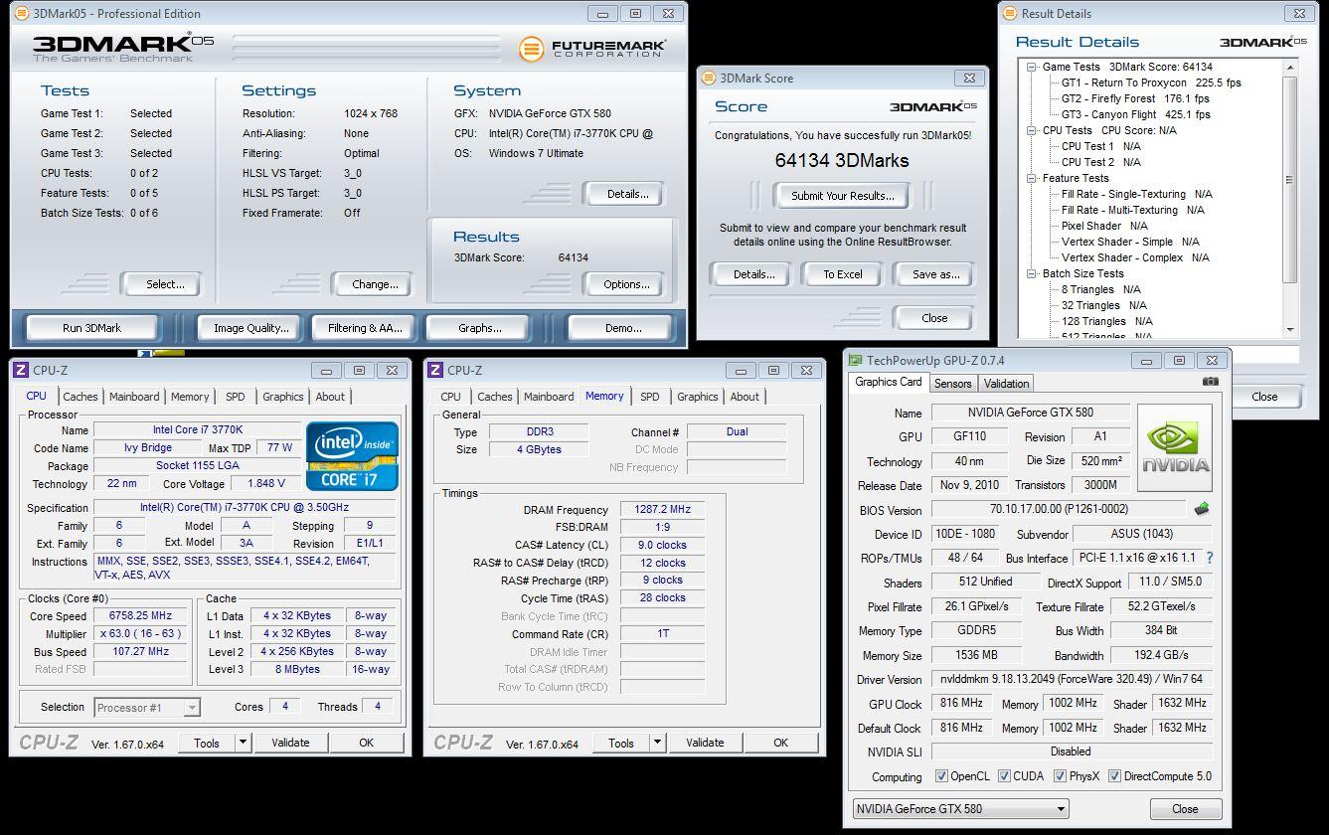Screen dimensions: 1329x835
Task: Click the GPU-Z Name field GTX 580
Action: click(1030, 413)
